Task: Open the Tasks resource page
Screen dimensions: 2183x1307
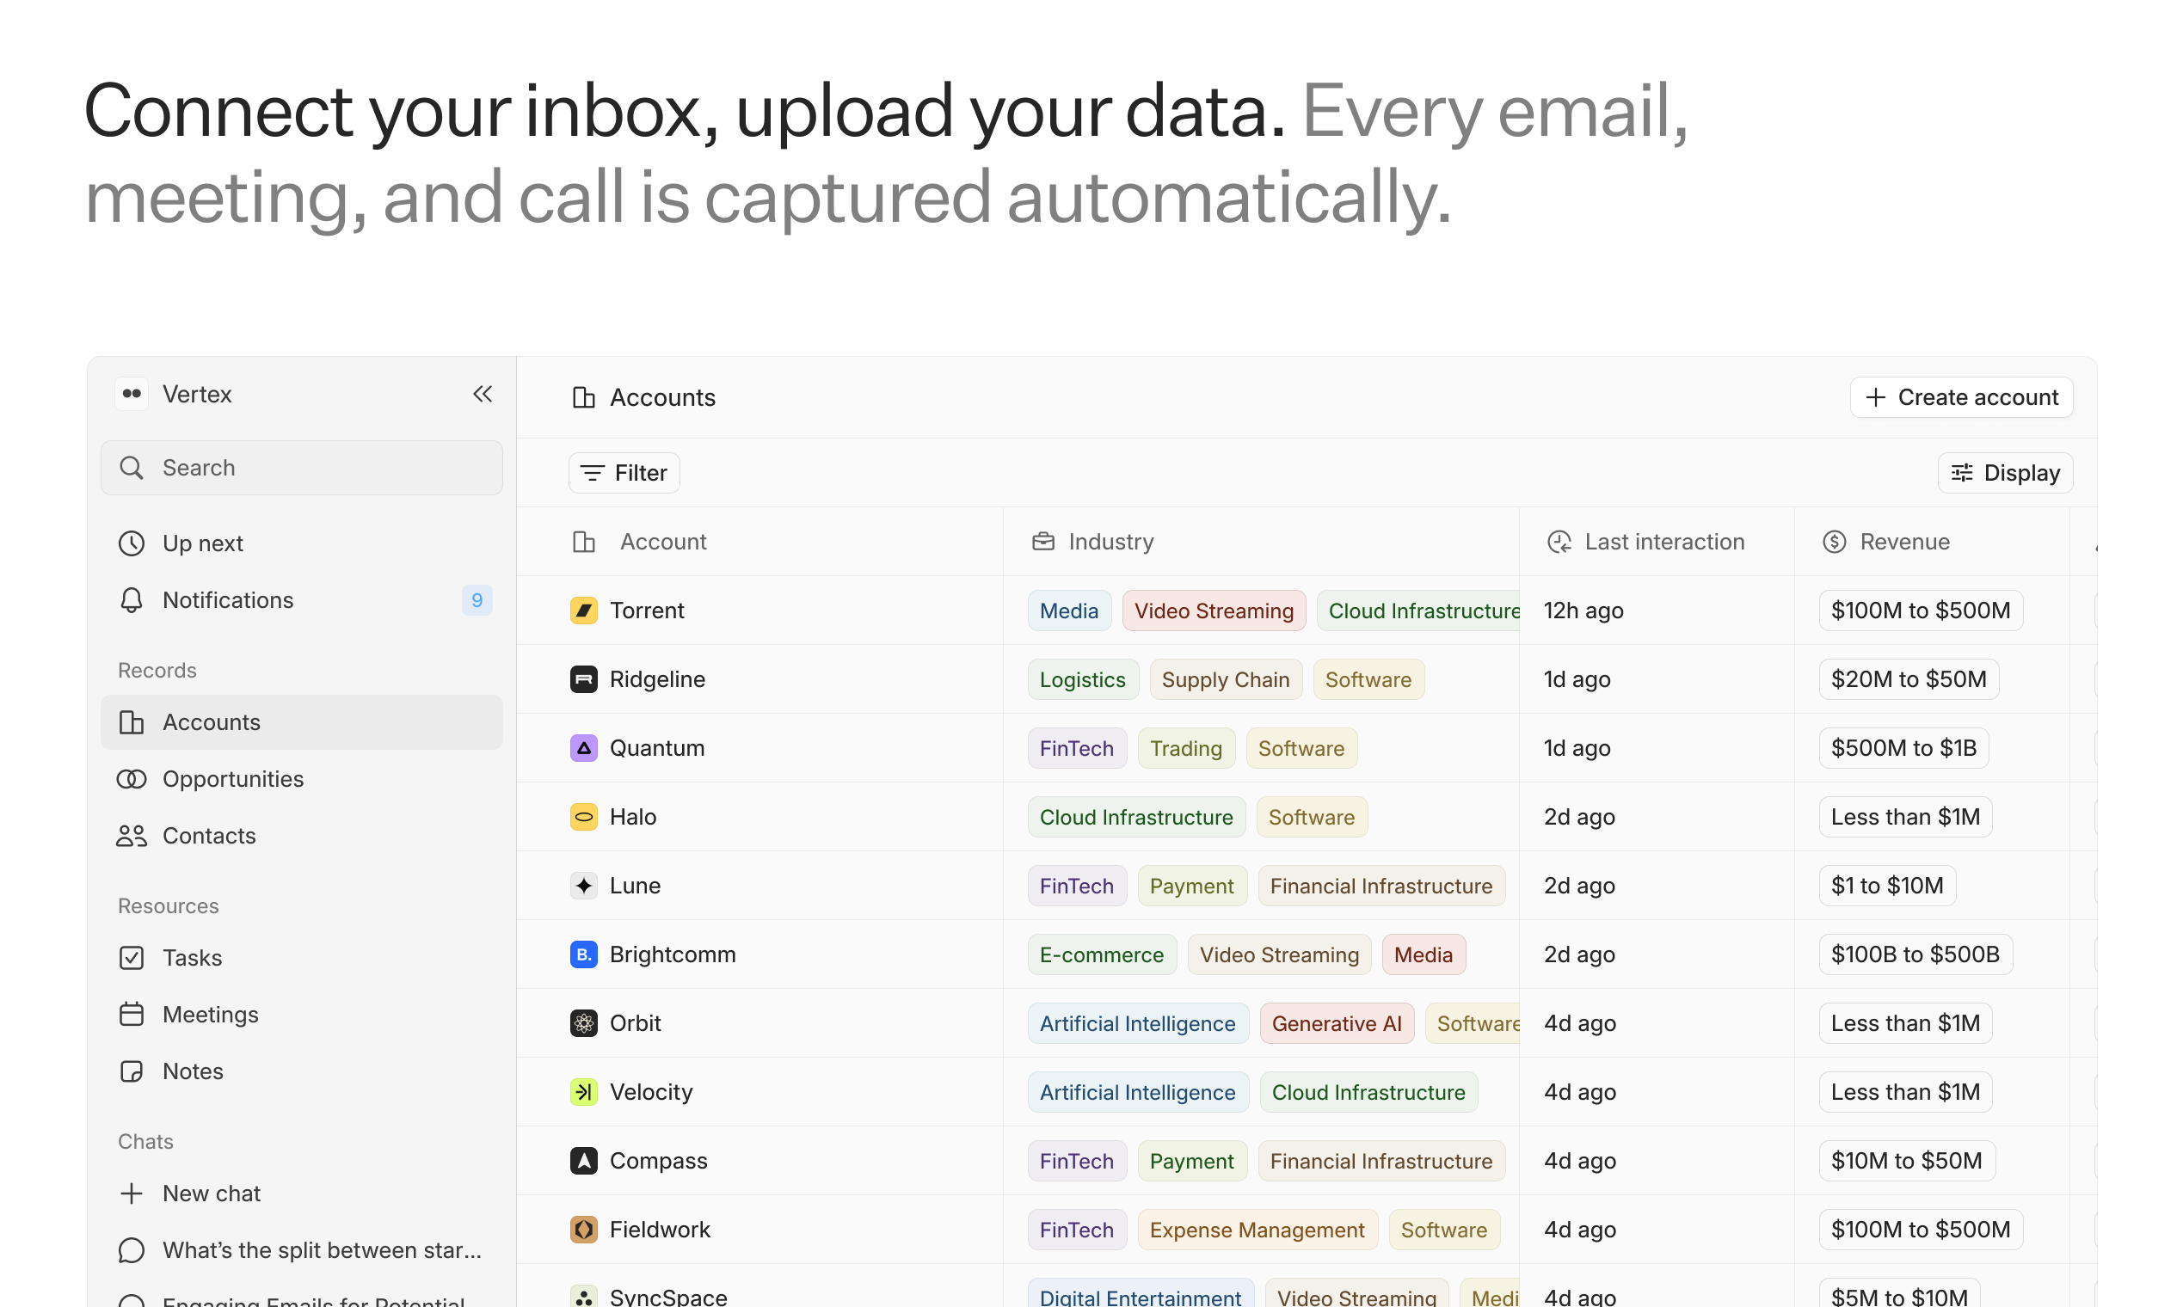Action: 192,957
